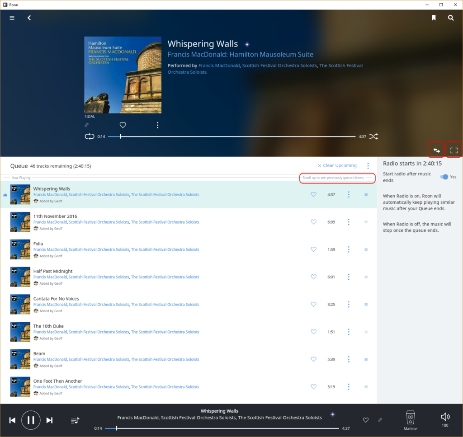This screenshot has width=463, height=437.
Task: Click reorder handle on One Foot Then Another
Action: click(x=366, y=386)
